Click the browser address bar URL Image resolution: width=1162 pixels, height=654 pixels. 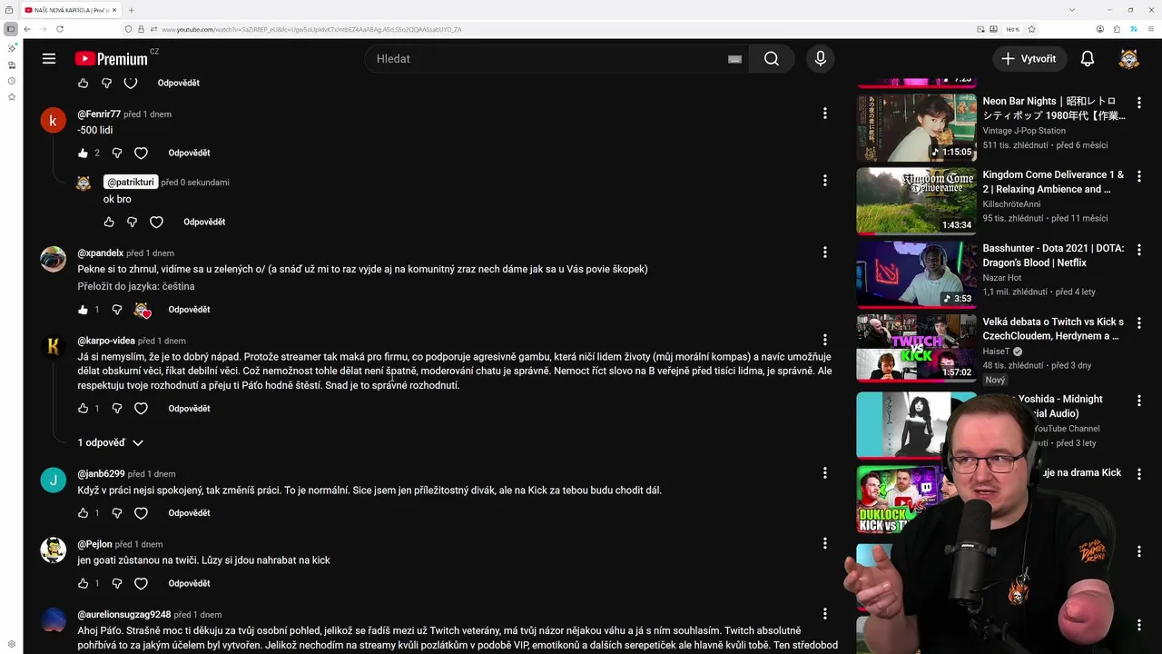(311, 29)
